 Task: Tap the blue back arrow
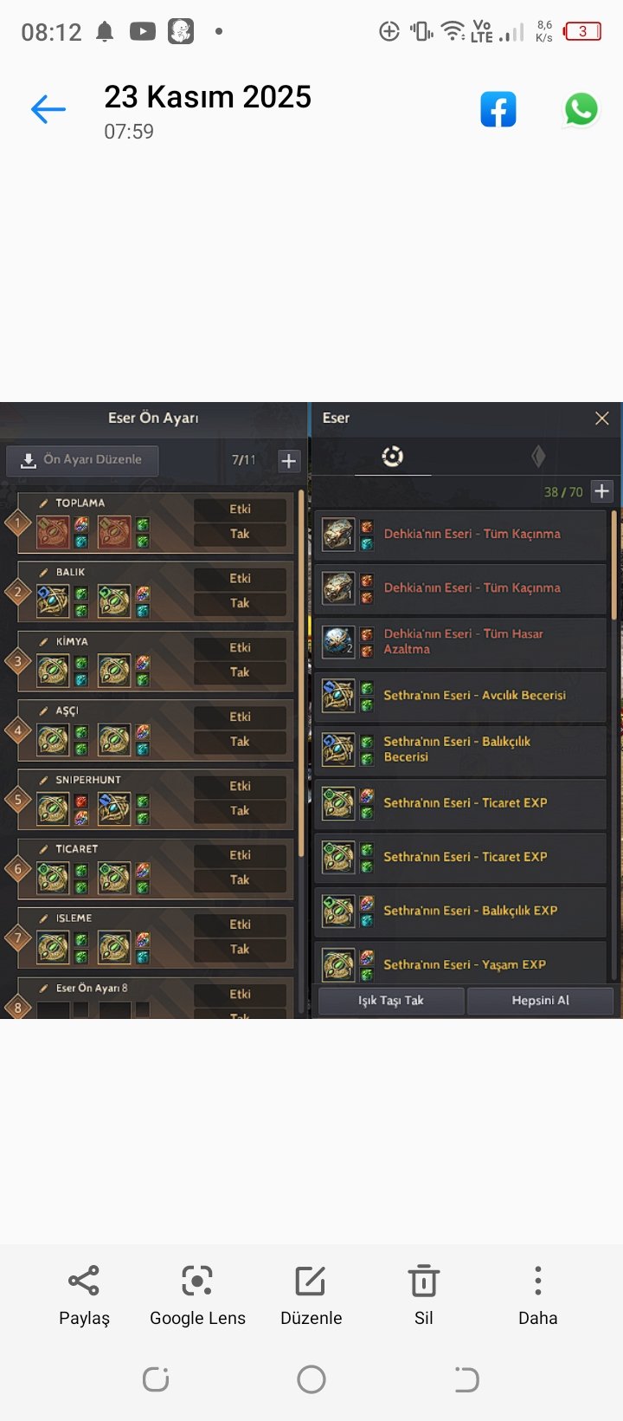48,109
